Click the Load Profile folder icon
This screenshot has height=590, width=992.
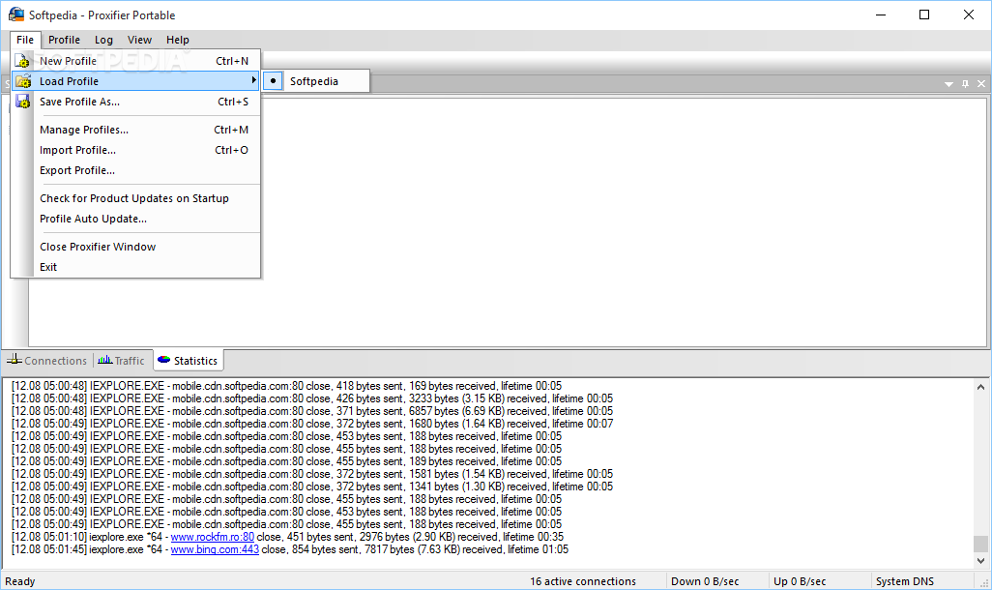23,81
